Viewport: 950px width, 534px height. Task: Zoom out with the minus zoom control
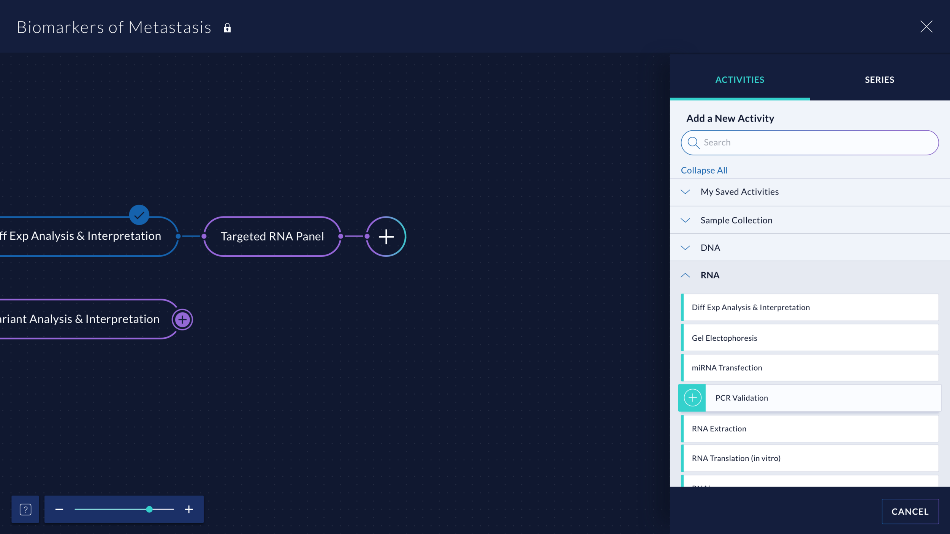60,509
